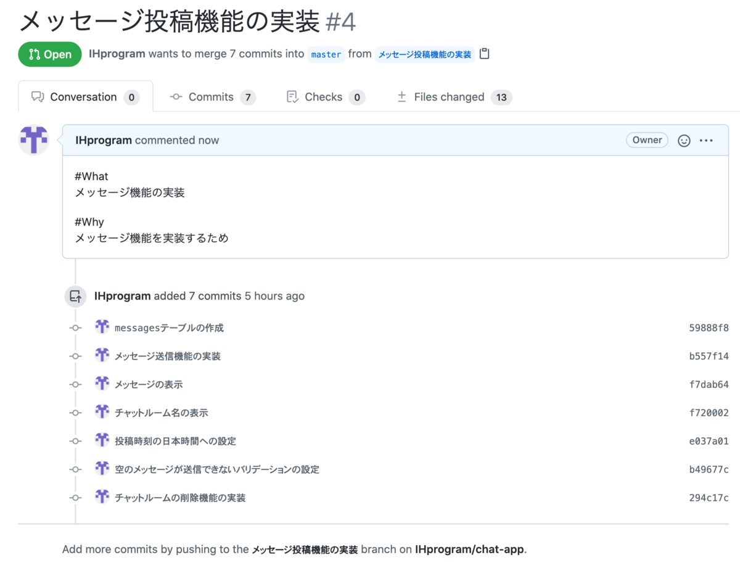
Task: Click 'メッセージ機能を実装するため' text in comment
Action: (152, 238)
